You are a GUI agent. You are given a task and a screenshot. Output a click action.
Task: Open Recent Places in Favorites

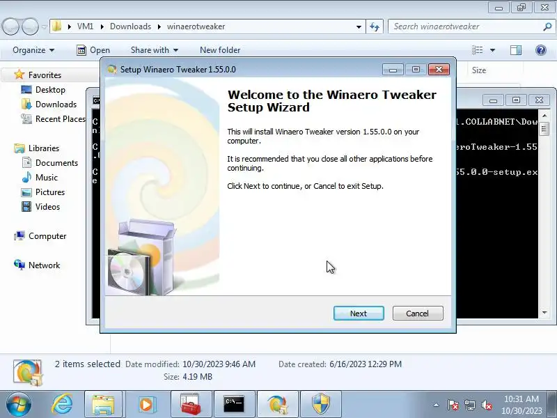[61, 118]
